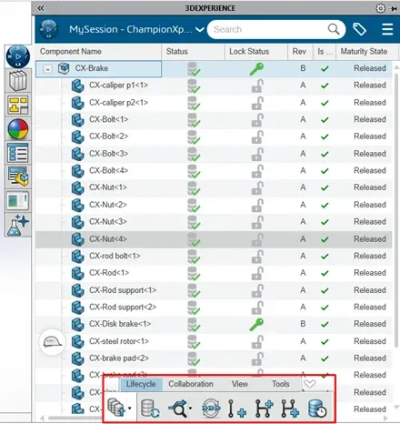Click the status icon for CX-Bolt<1>
The image size is (400, 424).
(194, 120)
